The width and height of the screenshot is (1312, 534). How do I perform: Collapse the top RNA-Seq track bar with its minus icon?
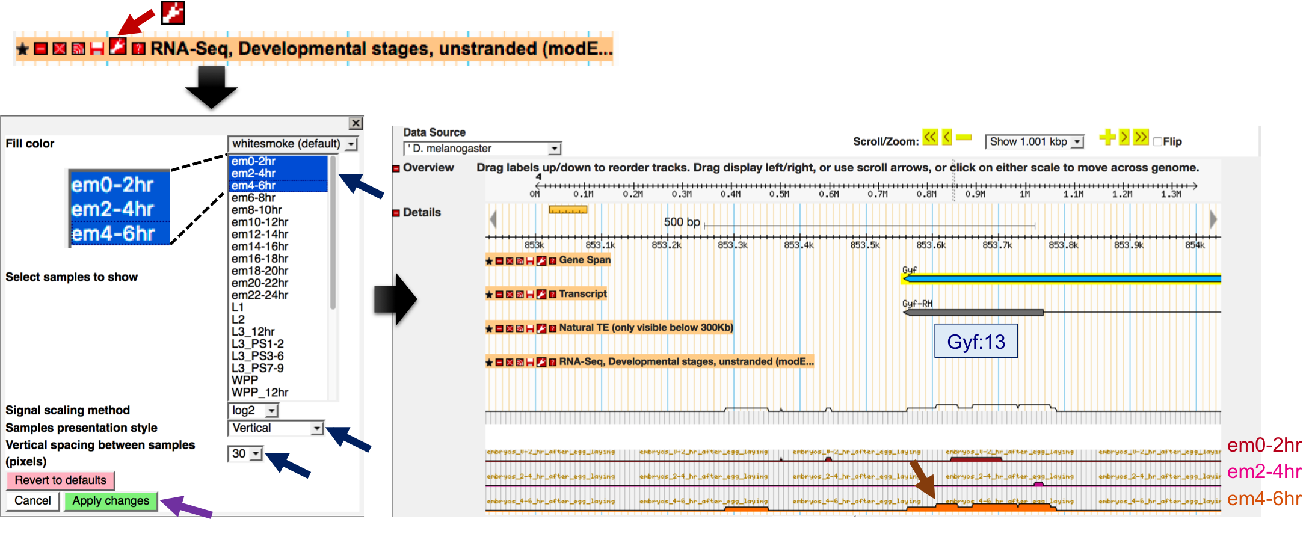[x=40, y=49]
